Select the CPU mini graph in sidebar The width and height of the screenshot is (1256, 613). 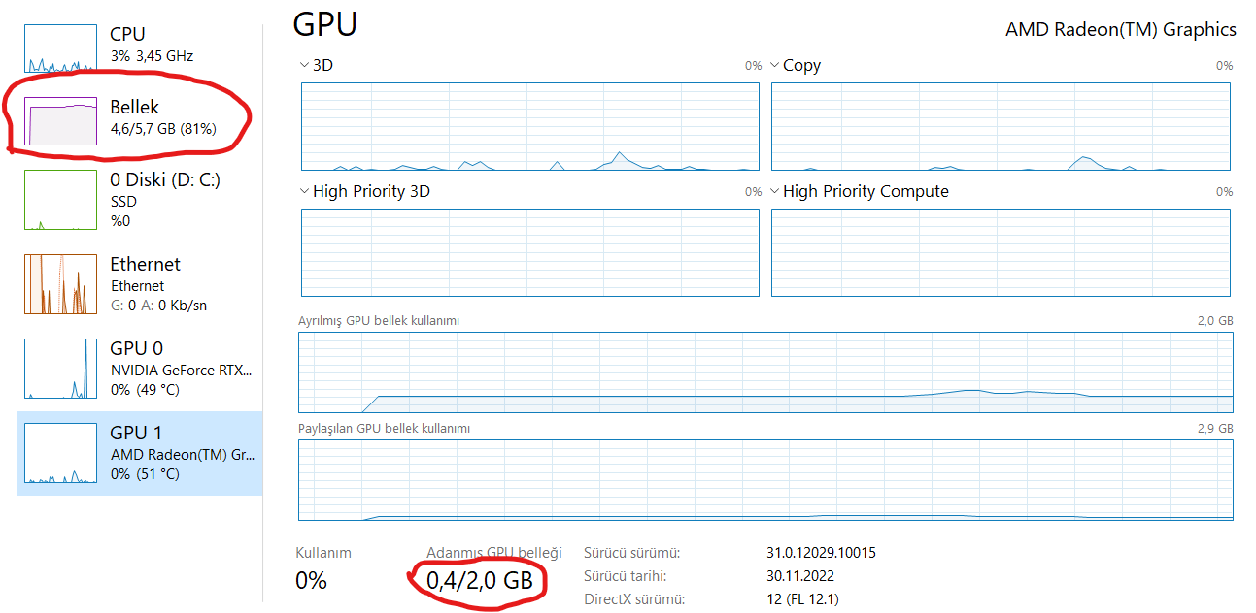tap(60, 48)
